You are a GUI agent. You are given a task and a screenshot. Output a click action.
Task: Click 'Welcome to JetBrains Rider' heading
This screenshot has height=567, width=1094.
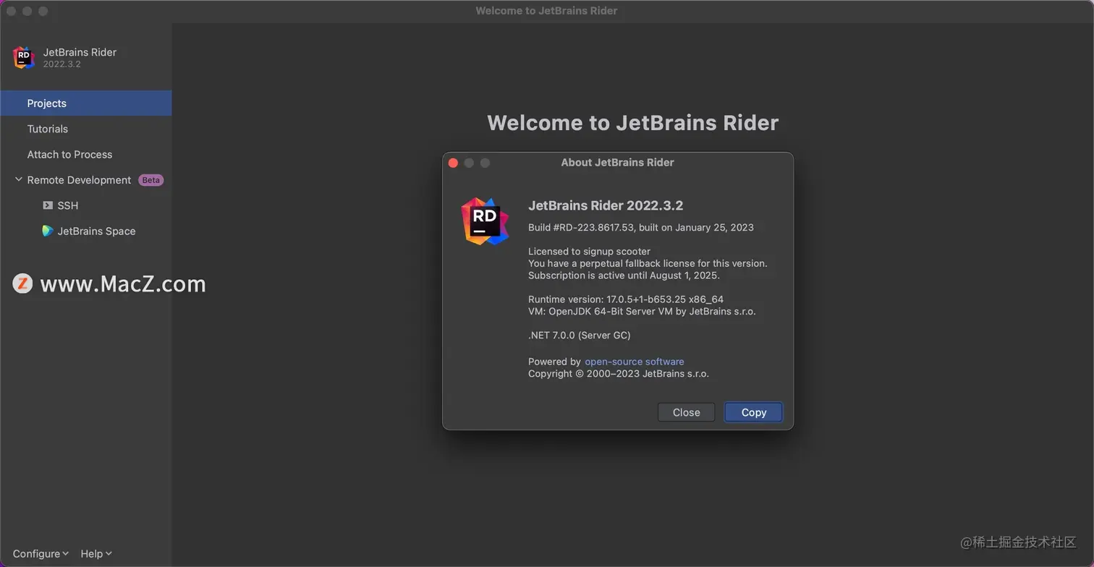633,123
